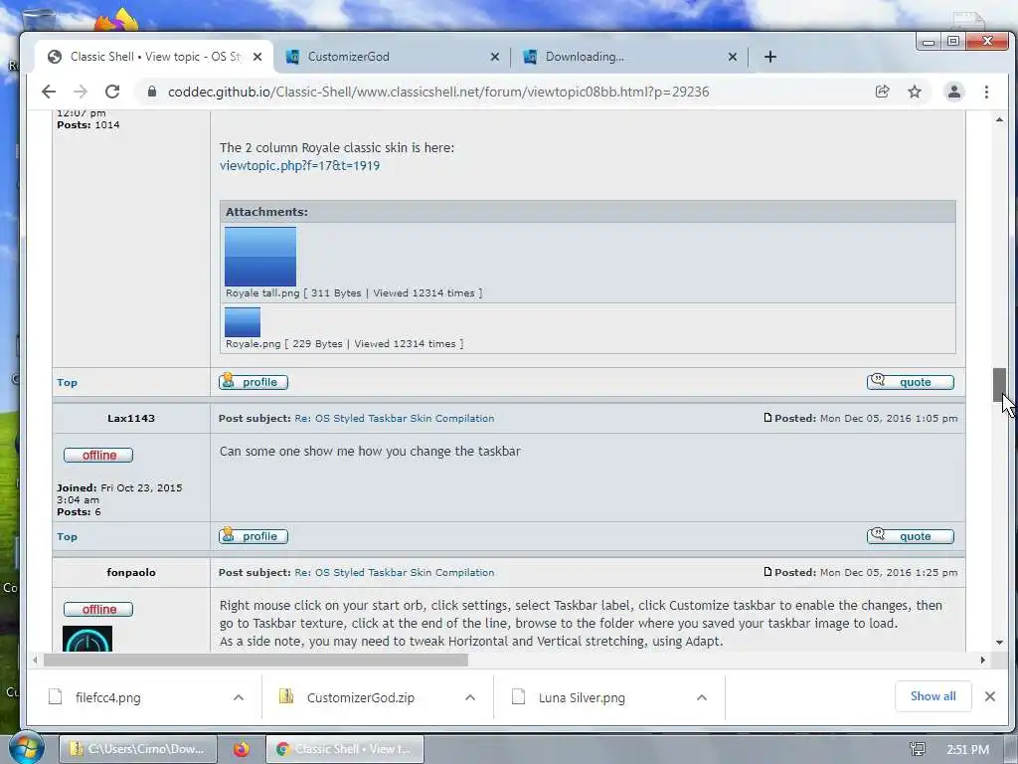Screen dimensions: 1018x764
Task: Expand options for filefcc4.png download
Action: 239,697
